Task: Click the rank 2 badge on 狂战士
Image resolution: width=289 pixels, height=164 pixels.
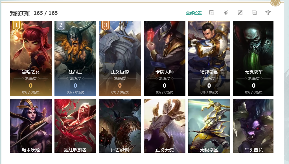Action: point(61,25)
